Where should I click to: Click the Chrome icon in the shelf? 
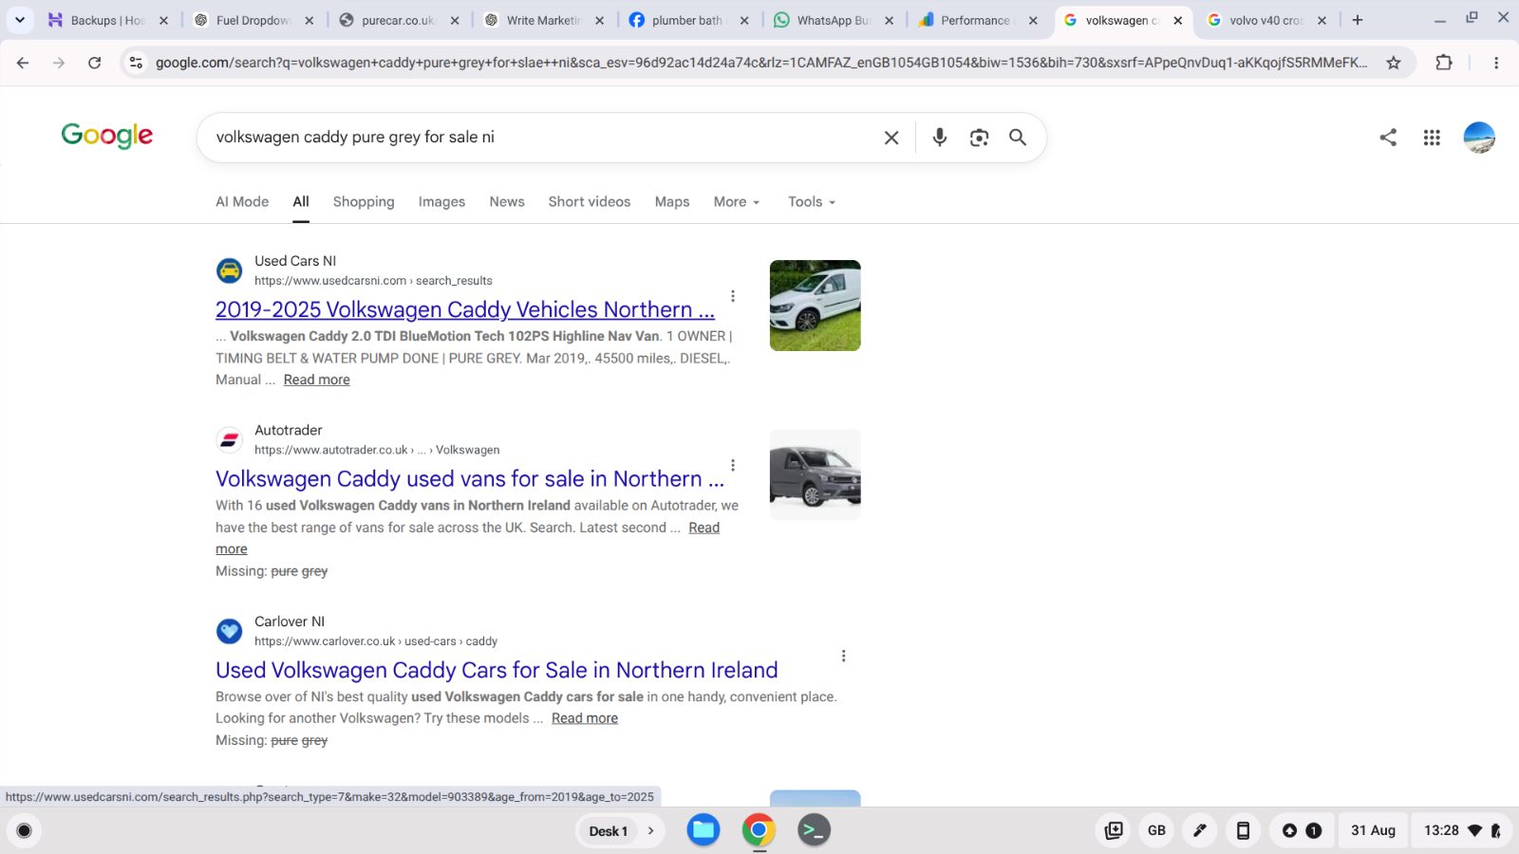[759, 830]
